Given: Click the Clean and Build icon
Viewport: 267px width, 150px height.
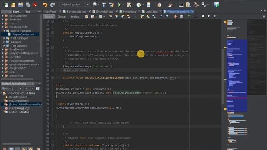Looking at the screenshot, I should [x=111, y=5].
